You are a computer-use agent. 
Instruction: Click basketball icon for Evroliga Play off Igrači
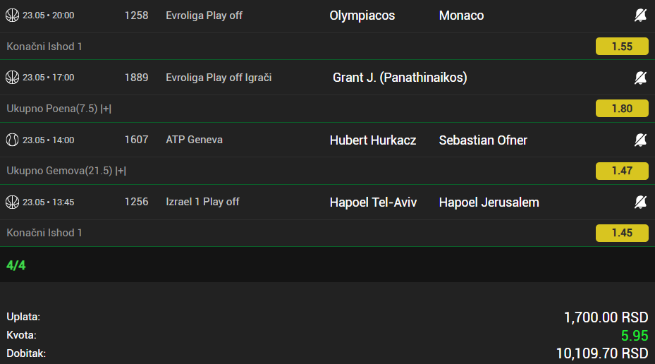(12, 78)
